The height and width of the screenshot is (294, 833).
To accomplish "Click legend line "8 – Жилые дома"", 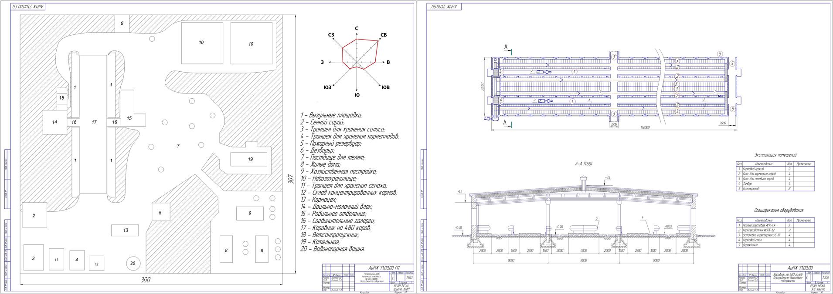I will (320, 164).
